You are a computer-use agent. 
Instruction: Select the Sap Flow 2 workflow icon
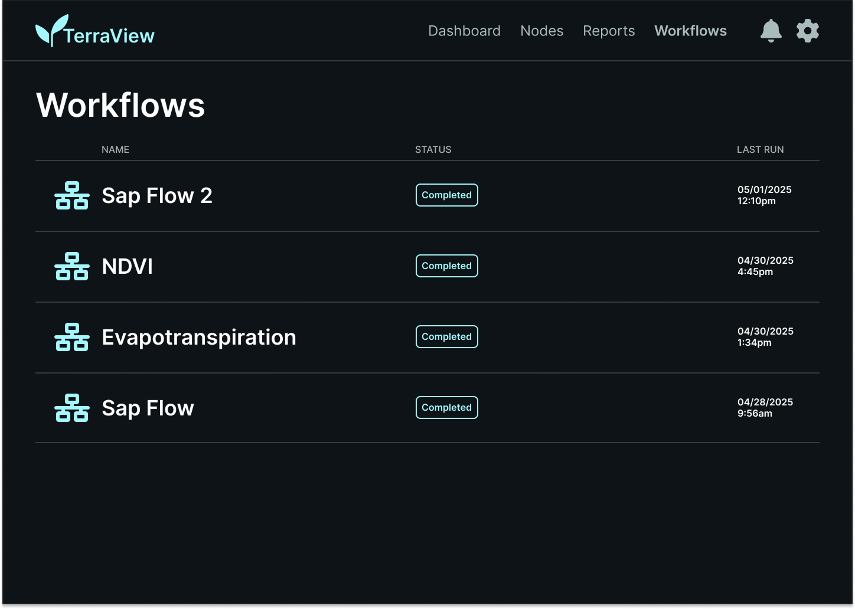[x=72, y=195]
